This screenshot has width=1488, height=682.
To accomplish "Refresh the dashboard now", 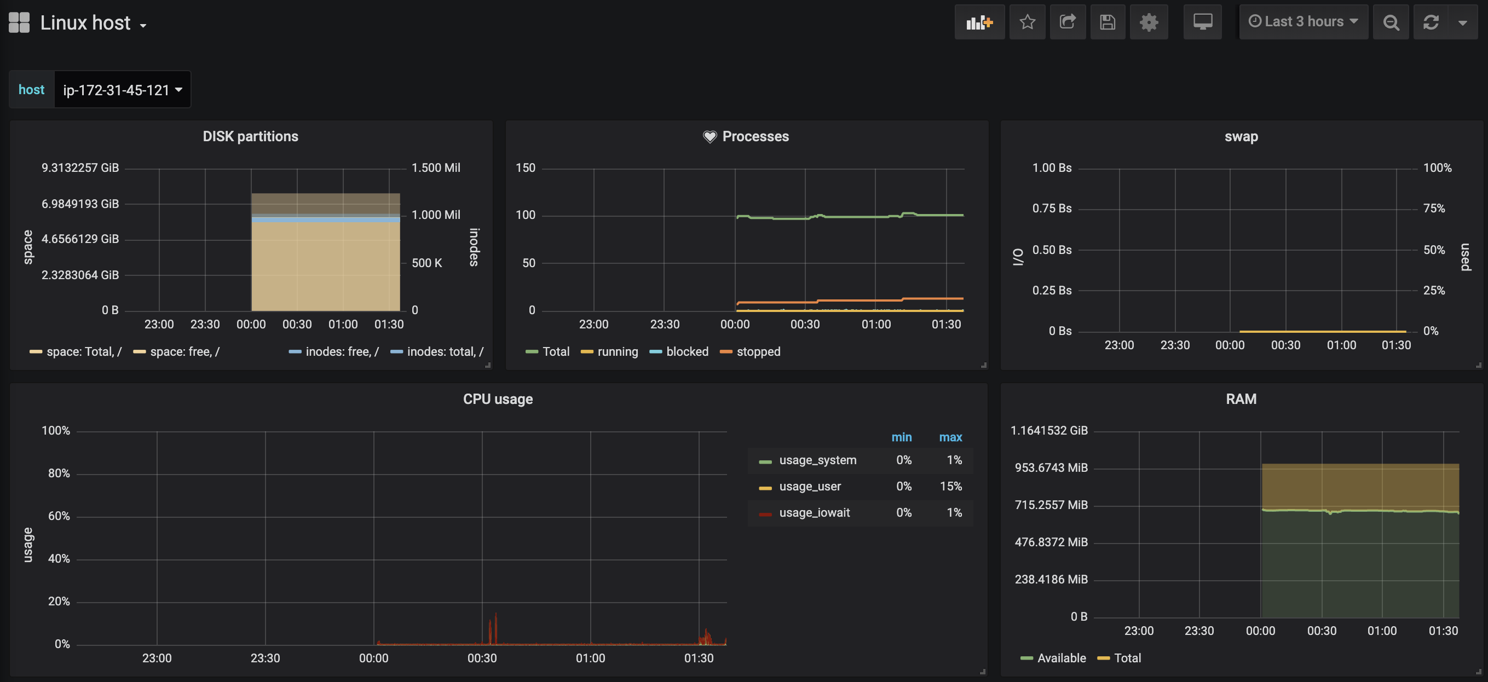I will 1430,22.
